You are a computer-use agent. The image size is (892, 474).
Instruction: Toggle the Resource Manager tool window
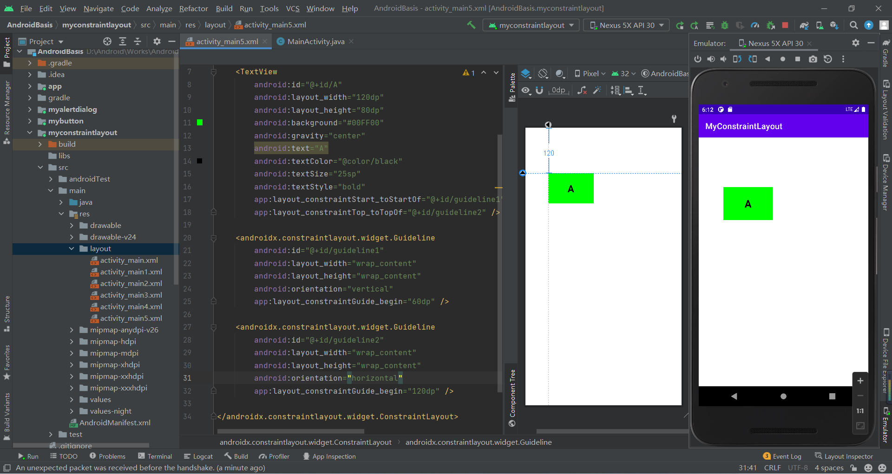click(x=7, y=112)
